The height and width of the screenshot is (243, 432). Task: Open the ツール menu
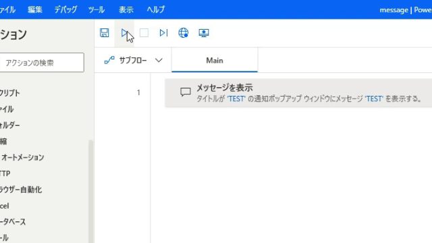point(97,9)
